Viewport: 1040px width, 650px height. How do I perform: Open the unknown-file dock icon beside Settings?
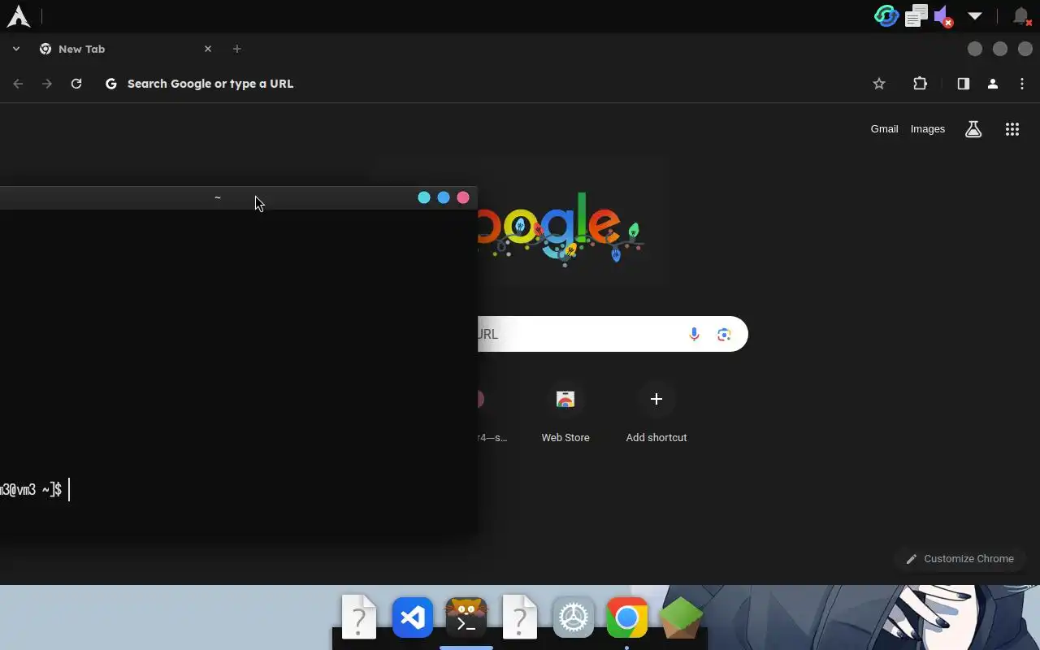pyautogui.click(x=520, y=617)
